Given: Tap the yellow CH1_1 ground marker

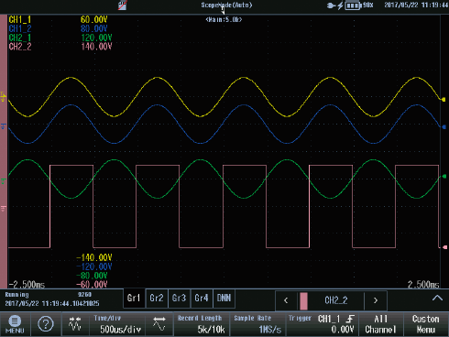Looking at the screenshot, I should (x=4, y=97).
